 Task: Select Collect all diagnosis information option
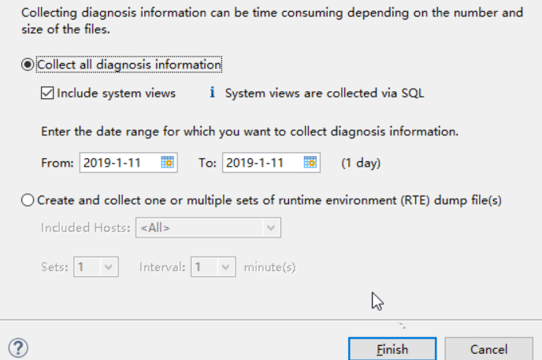click(28, 64)
